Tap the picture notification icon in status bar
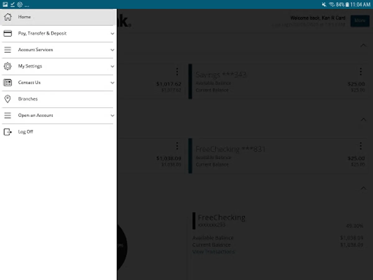373x280 pixels. click(5, 5)
